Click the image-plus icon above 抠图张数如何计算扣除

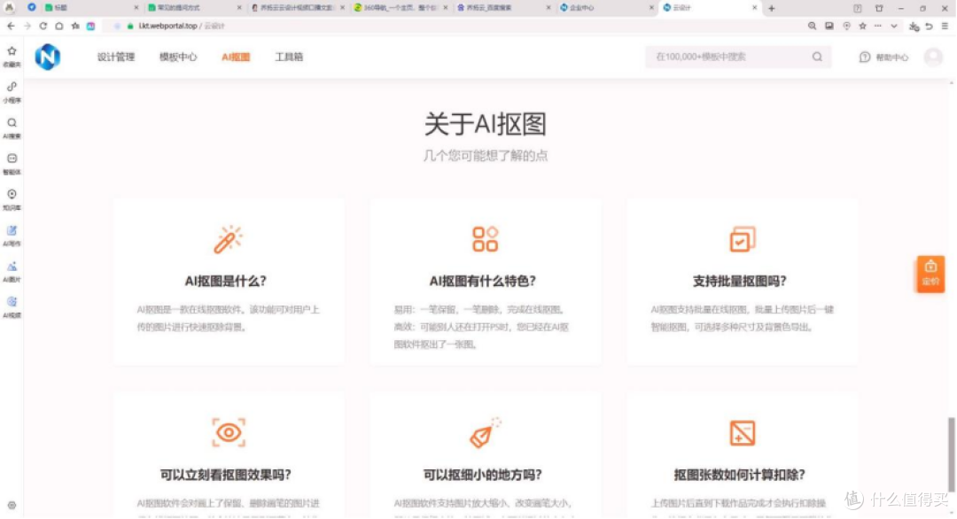coord(743,433)
